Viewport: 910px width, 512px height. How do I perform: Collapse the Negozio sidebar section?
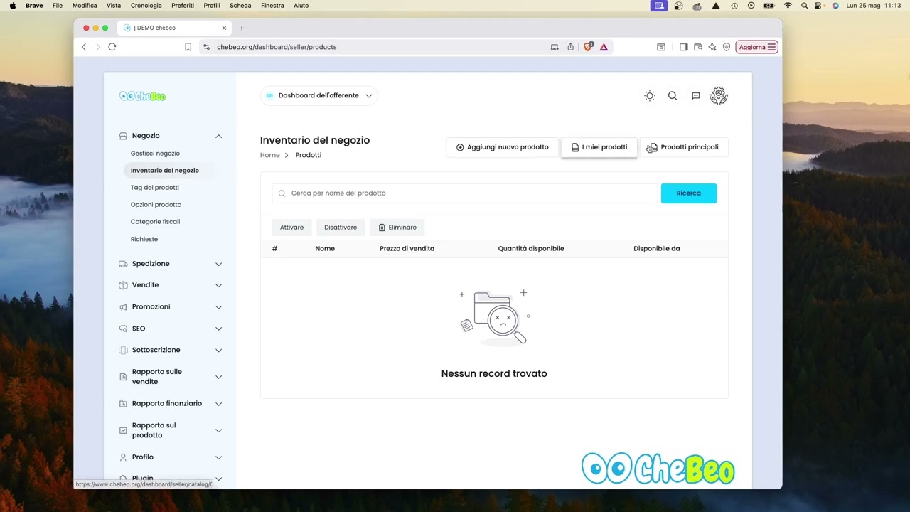219,136
